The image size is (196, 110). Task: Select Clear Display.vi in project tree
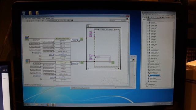point(154,54)
